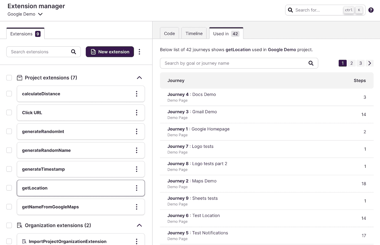The image size is (380, 245).
Task: Collapse the Project extensions section
Action: (139, 78)
